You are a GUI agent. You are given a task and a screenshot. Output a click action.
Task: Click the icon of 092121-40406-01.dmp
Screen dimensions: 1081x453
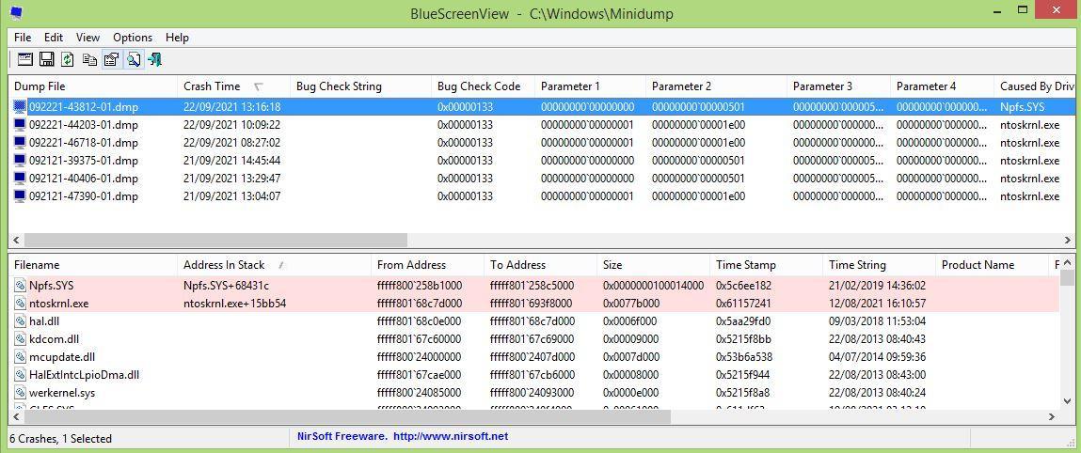point(20,179)
